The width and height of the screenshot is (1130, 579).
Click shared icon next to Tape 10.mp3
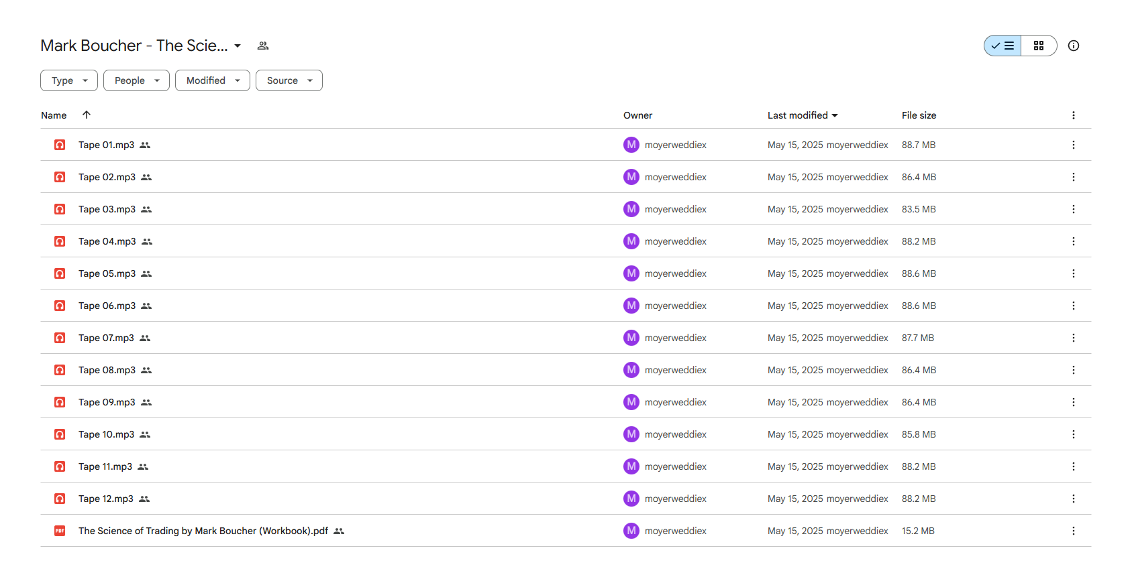click(145, 434)
